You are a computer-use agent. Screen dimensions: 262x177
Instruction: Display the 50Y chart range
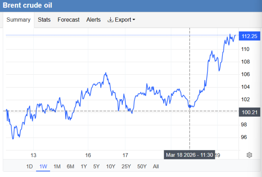pos(141,166)
